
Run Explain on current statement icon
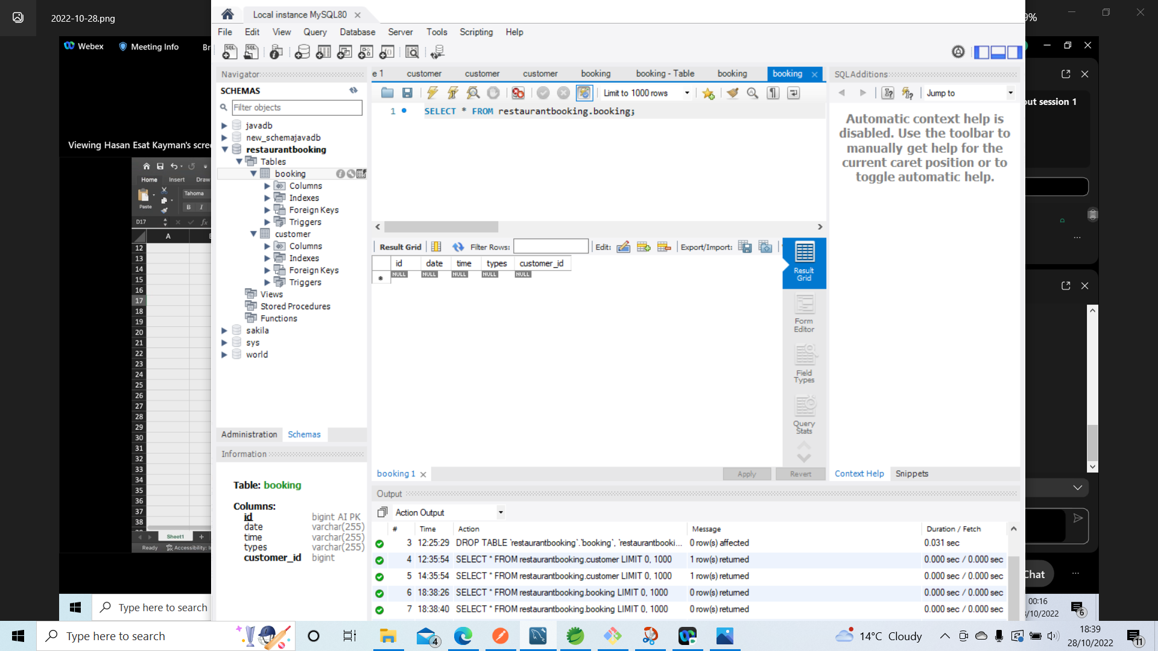pyautogui.click(x=473, y=93)
